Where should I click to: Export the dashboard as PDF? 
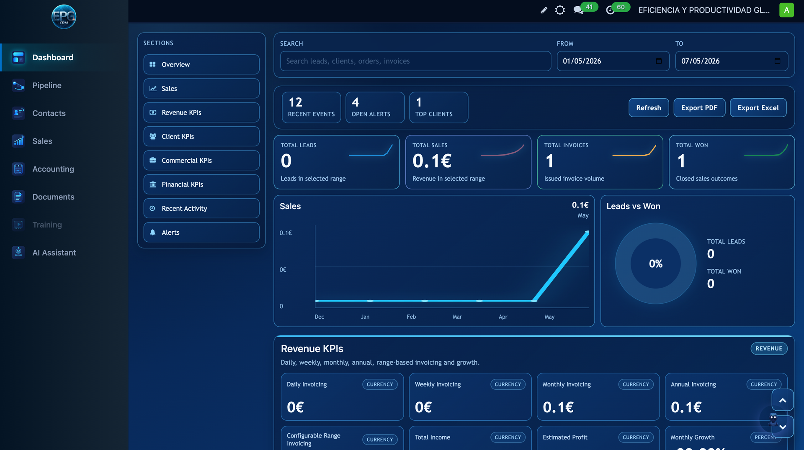[x=699, y=107]
